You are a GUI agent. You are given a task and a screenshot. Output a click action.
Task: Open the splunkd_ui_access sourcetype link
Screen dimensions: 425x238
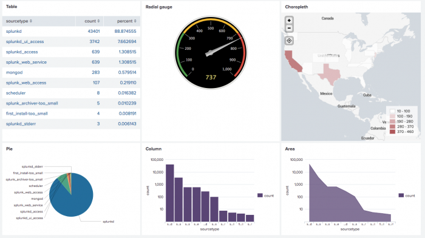[x=25, y=42]
